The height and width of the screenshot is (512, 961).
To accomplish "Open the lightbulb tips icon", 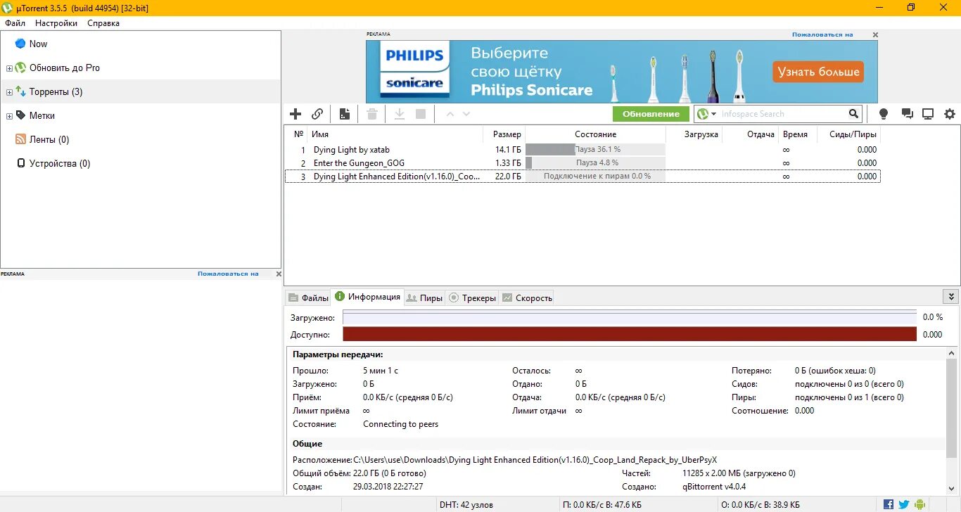I will [x=884, y=114].
